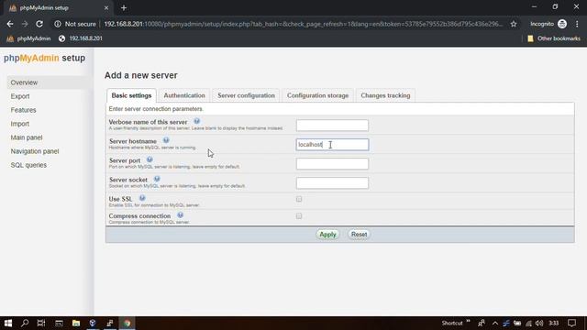Open help icon next to Compress connection
The height and width of the screenshot is (330, 587).
180,215
